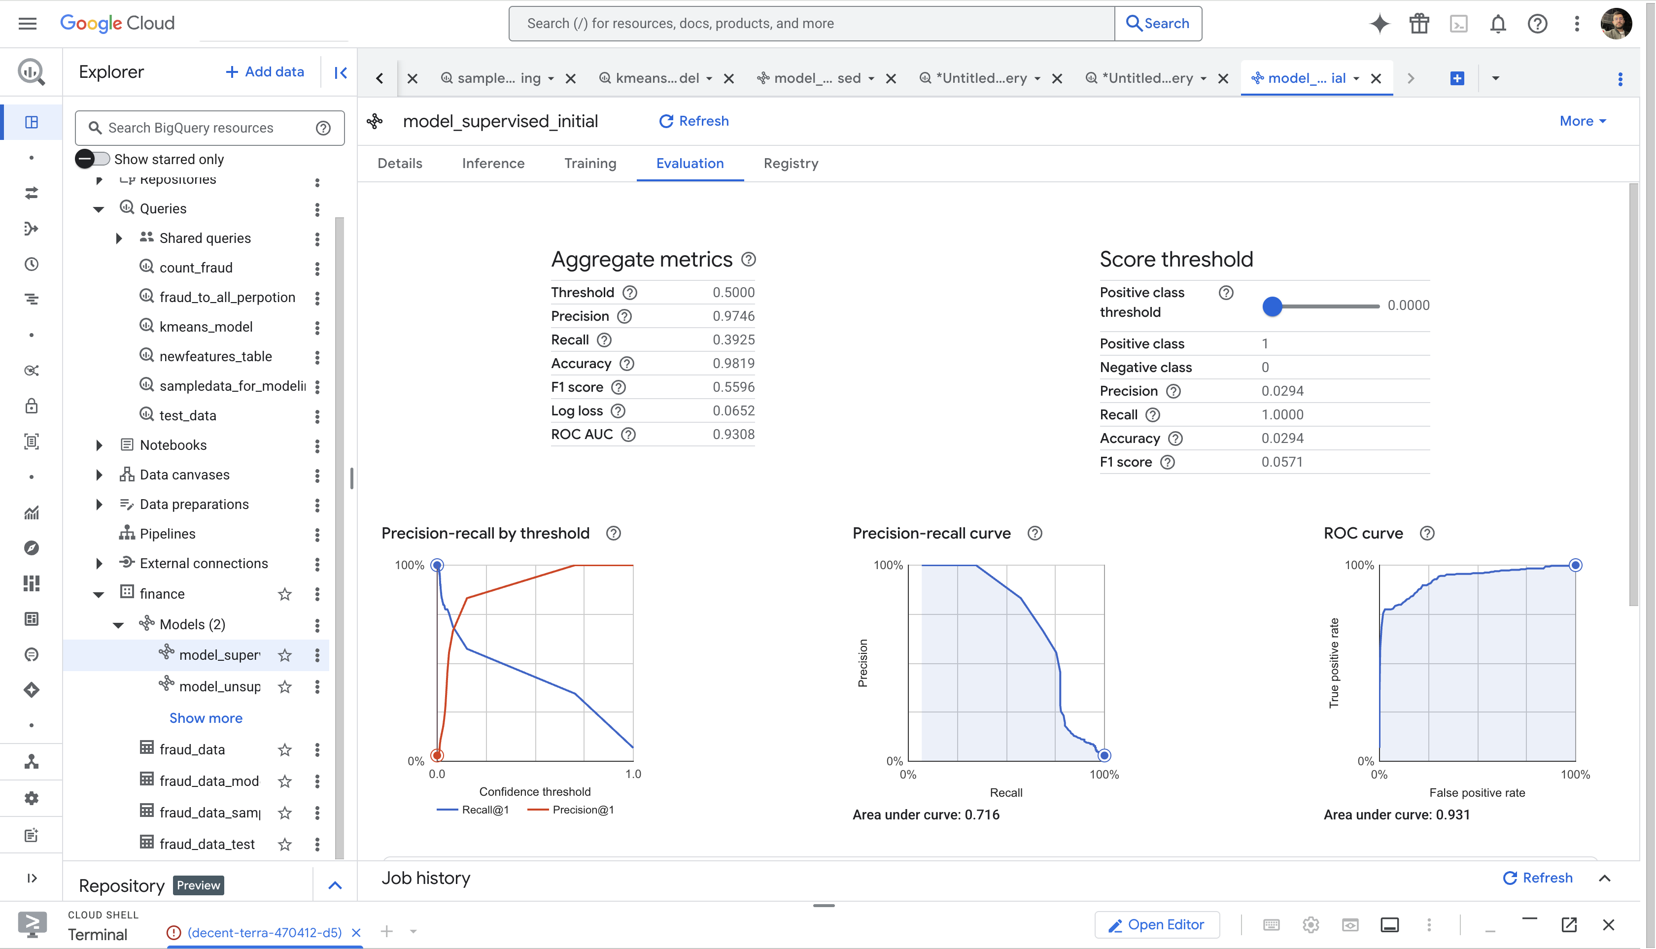
Task: Show help for ROC AUC metric
Action: tap(628, 435)
